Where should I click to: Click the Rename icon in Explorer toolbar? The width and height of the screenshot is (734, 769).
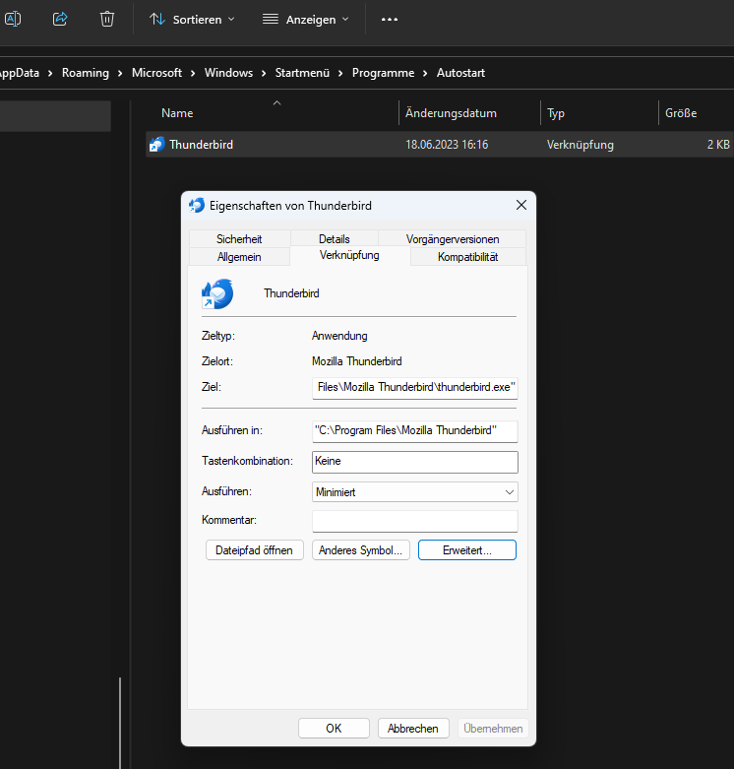pyautogui.click(x=13, y=19)
